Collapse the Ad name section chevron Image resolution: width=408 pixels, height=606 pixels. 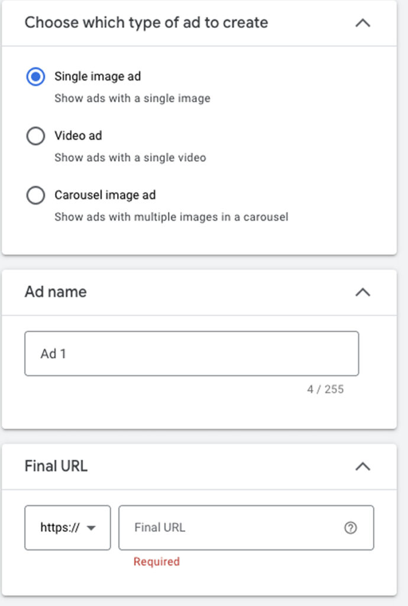(x=362, y=292)
